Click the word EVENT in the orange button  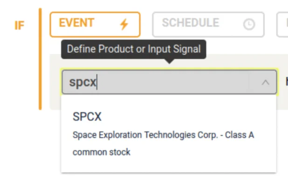[x=76, y=23]
